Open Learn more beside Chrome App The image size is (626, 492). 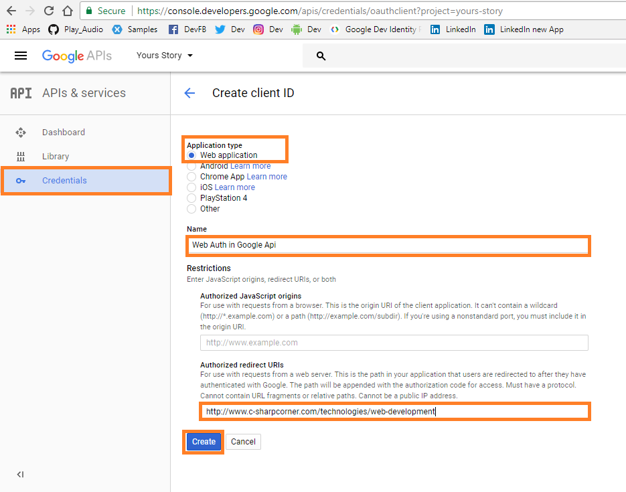tap(266, 176)
